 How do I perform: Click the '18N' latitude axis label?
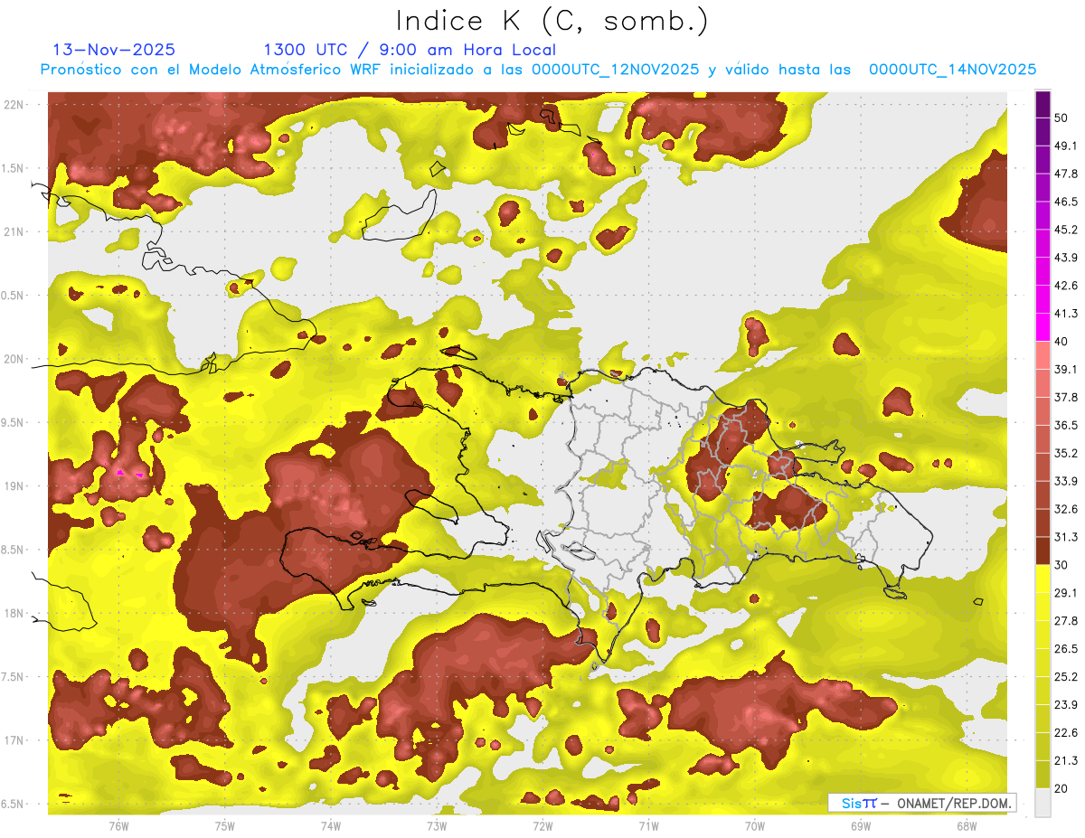coord(15,613)
